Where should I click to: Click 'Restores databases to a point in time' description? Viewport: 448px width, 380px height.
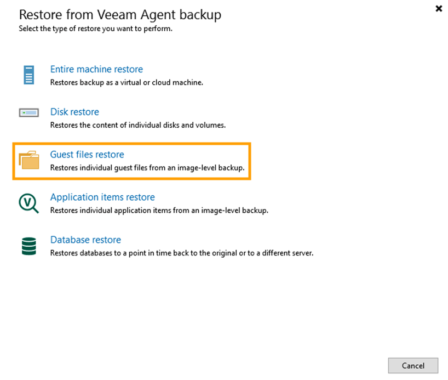point(181,253)
